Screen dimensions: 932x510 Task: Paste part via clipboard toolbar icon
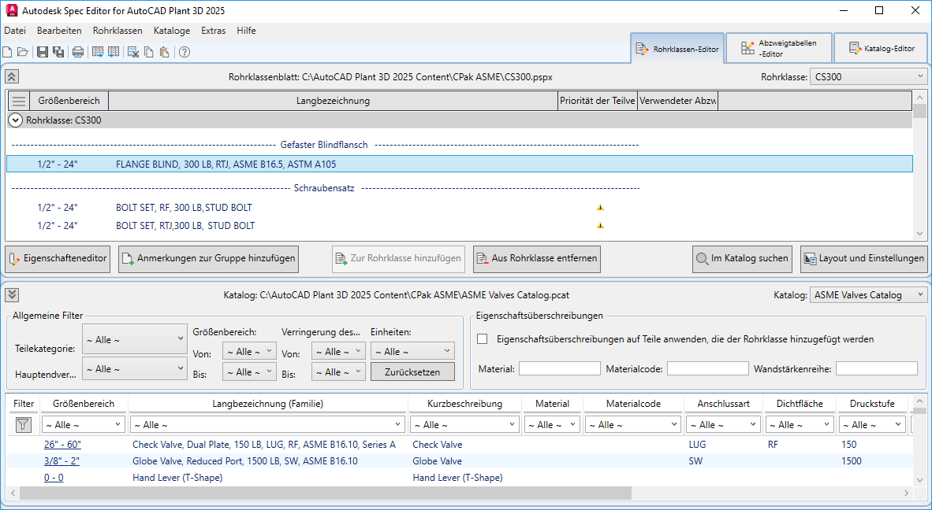coord(165,52)
